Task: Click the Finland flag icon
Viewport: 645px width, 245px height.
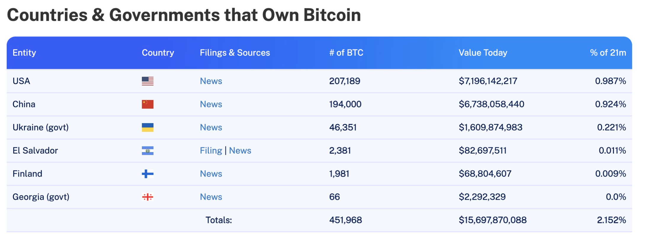Action: pyautogui.click(x=147, y=174)
